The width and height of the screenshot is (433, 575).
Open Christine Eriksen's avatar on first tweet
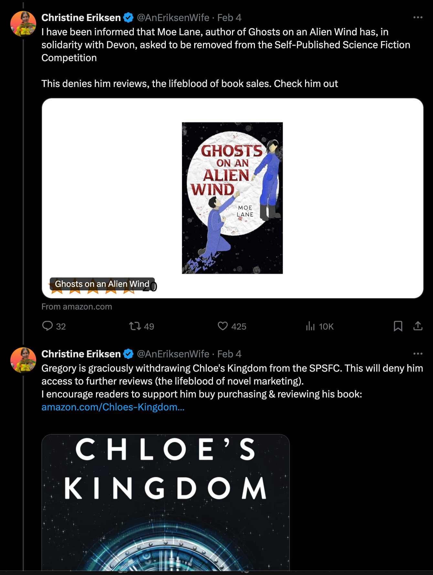tap(23, 24)
